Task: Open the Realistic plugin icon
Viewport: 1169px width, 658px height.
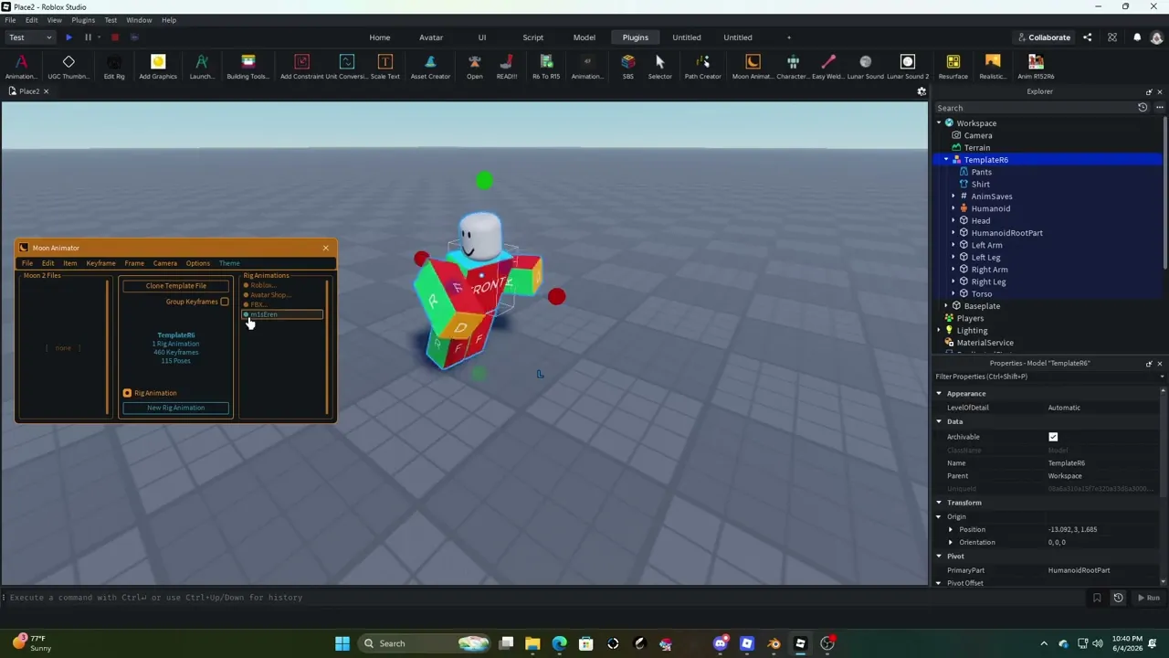Action: coord(993,66)
